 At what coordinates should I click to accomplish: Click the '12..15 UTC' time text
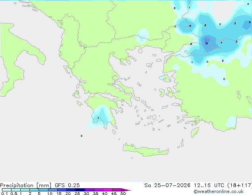(x=209, y=185)
